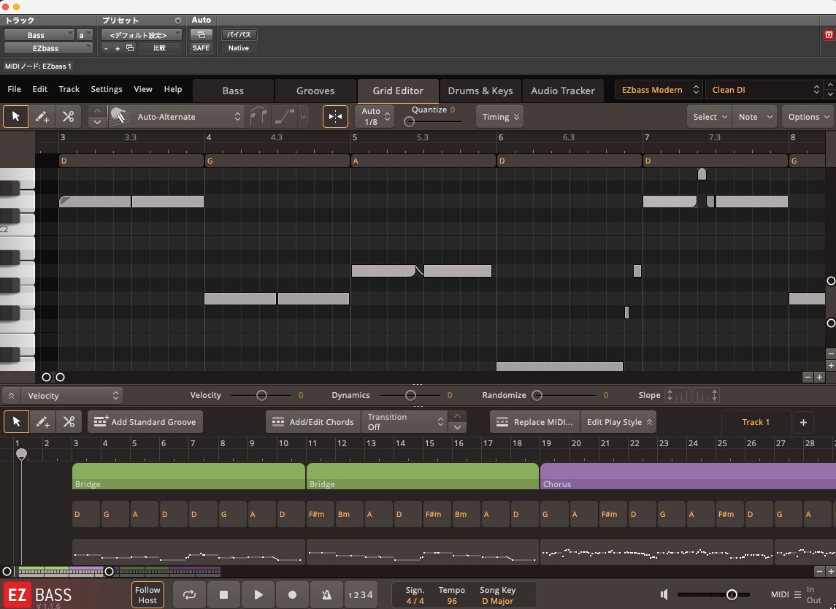This screenshot has height=609, width=836.
Task: Switch to the Drums & Keys tab
Action: (480, 91)
